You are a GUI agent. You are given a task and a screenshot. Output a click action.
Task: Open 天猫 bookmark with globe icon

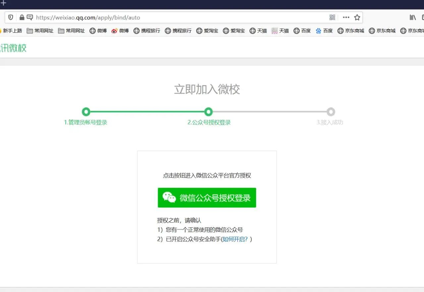(258, 30)
